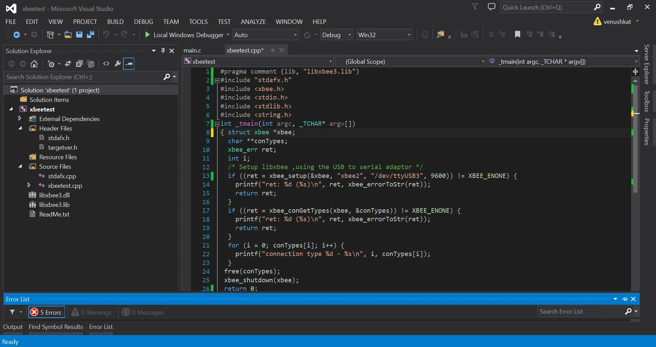Click the Search Error List field
Screen dimensions: 656x347
(581, 312)
